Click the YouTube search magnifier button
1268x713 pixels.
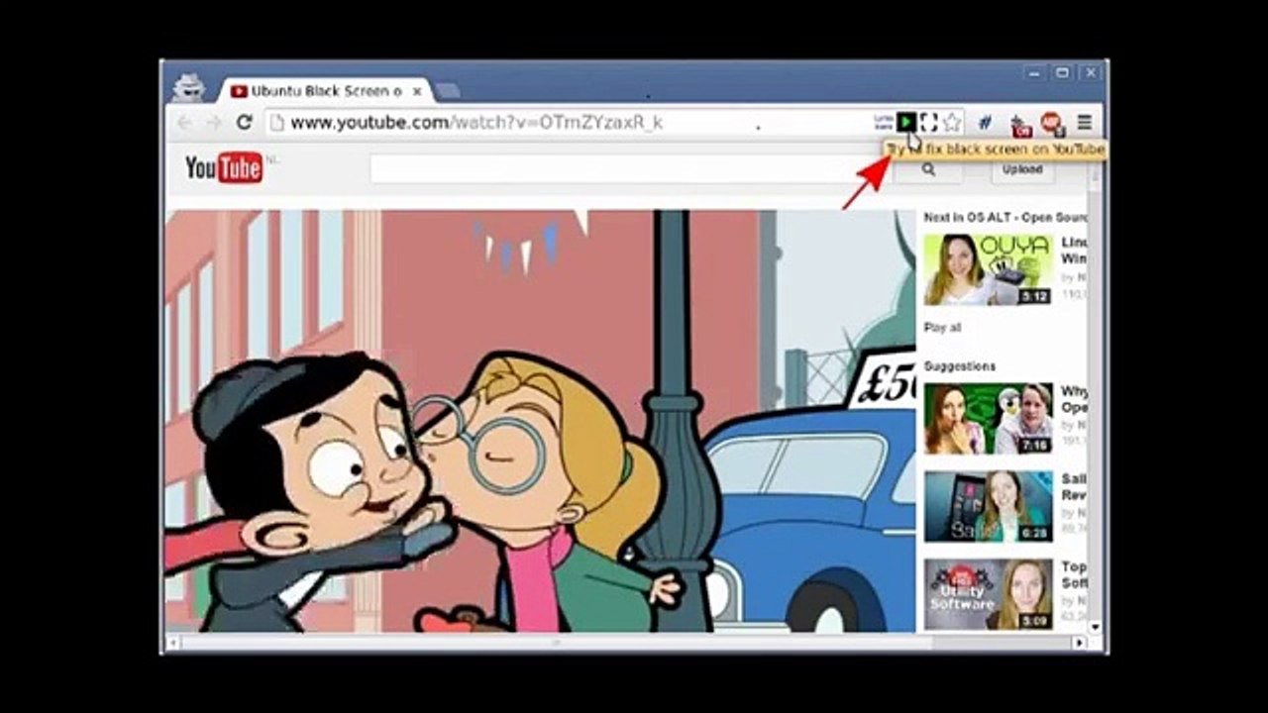pos(928,169)
